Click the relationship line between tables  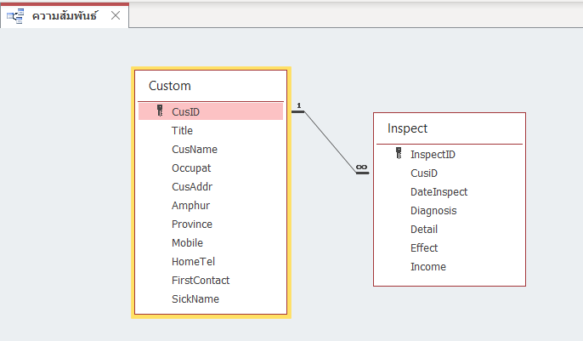[x=331, y=142]
